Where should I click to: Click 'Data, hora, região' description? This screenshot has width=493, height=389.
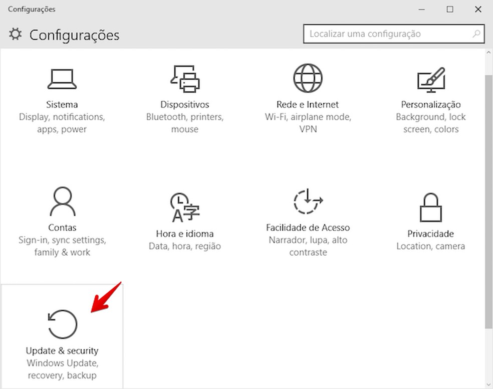[x=185, y=246]
